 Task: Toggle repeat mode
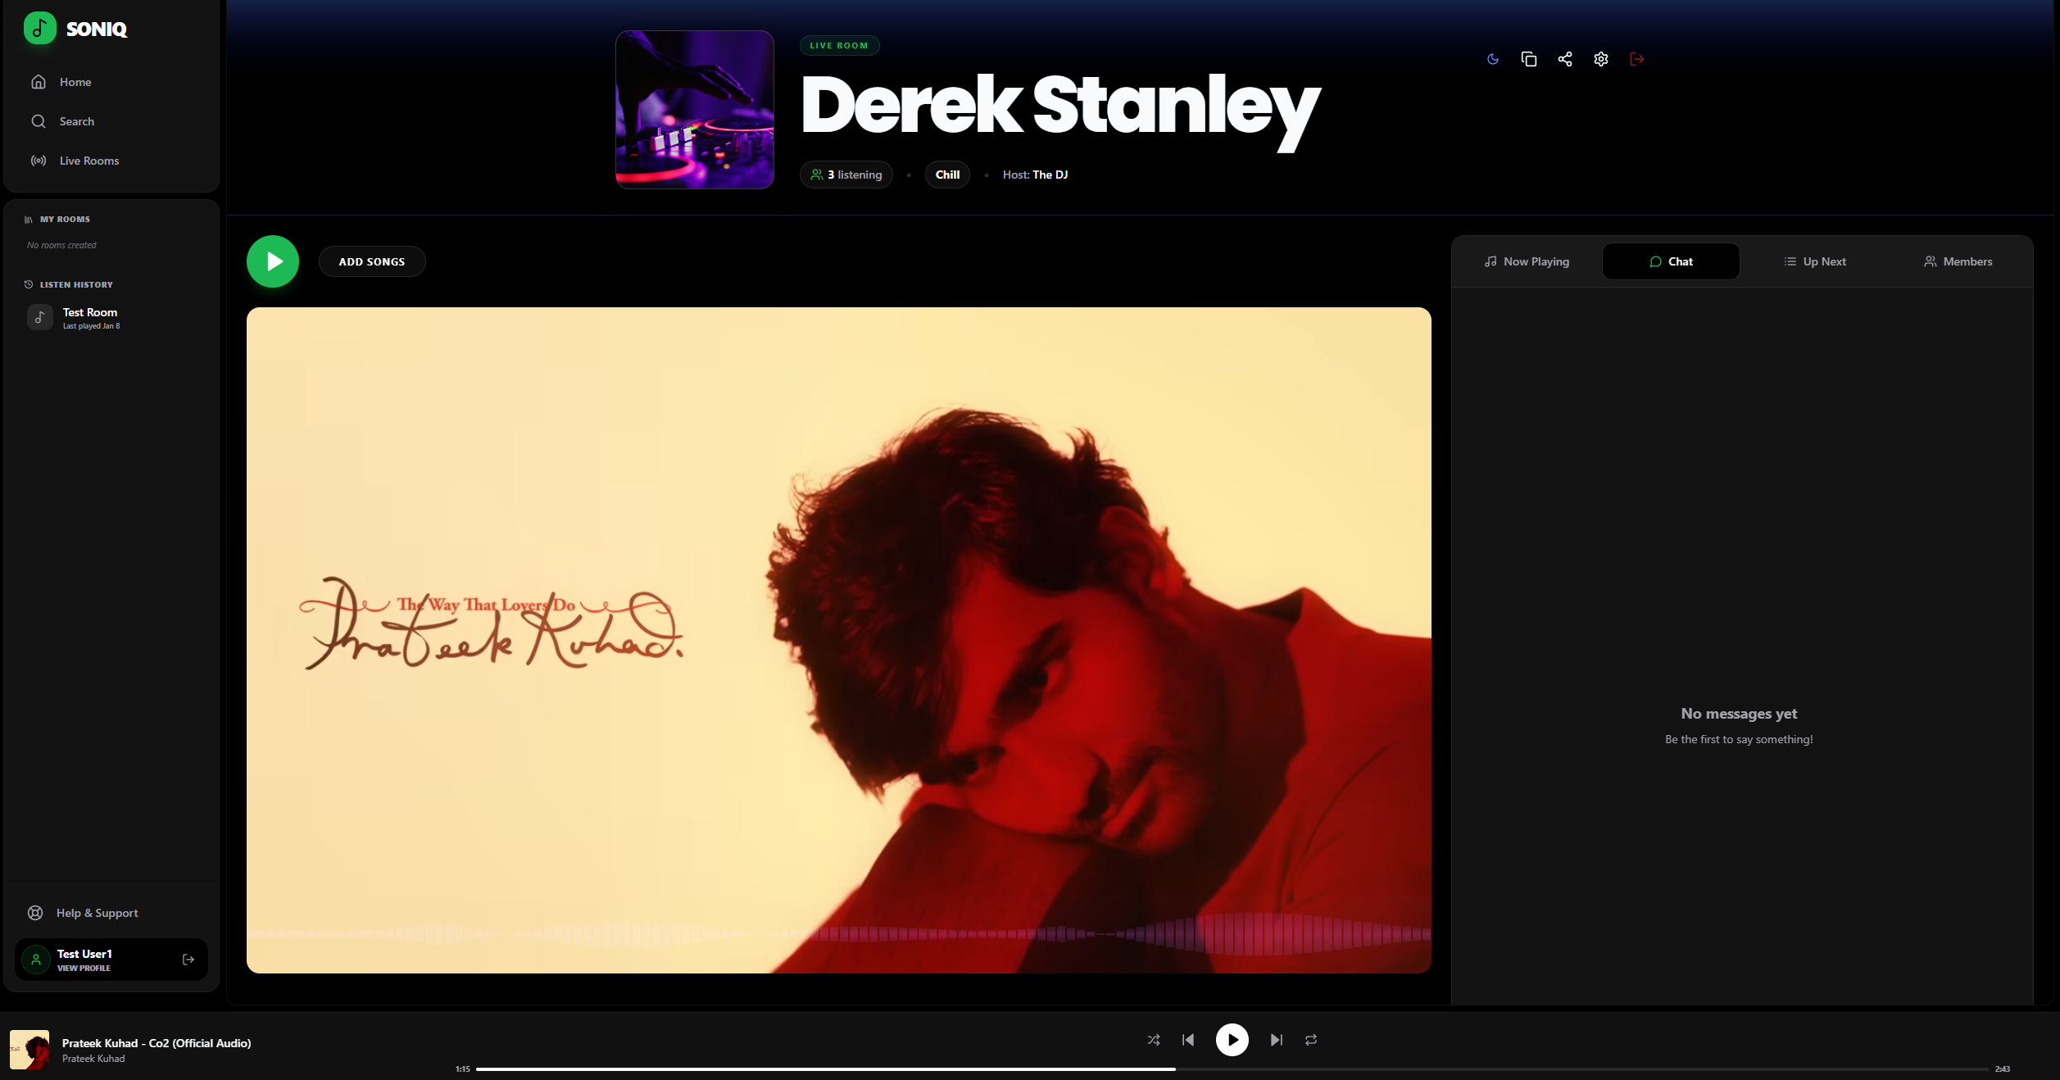1310,1040
